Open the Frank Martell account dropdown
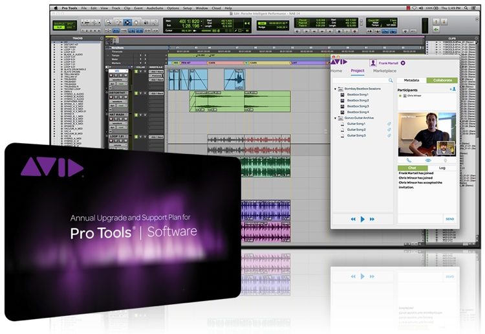This screenshot has height=334, width=485. click(403, 63)
